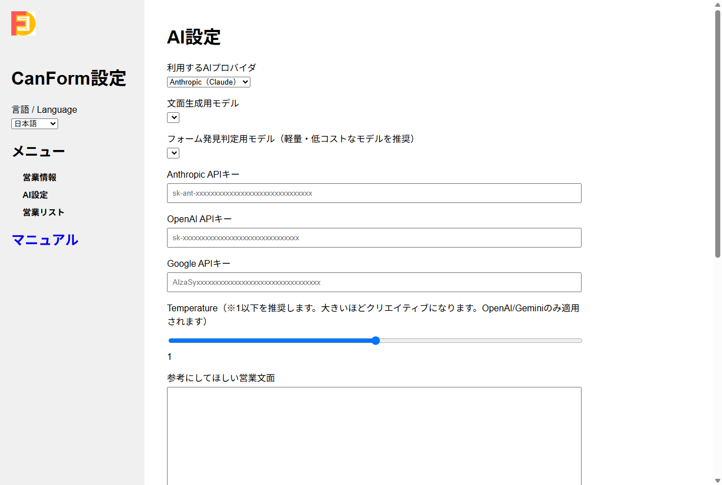Click the CanForm logo icon
This screenshot has width=722, height=485.
(x=23, y=24)
